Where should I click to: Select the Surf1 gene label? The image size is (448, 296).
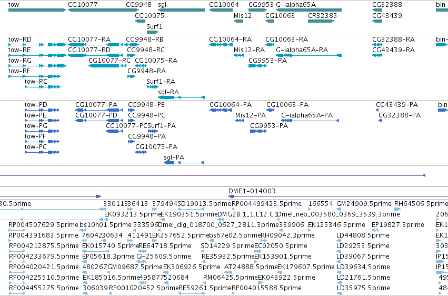[154, 26]
